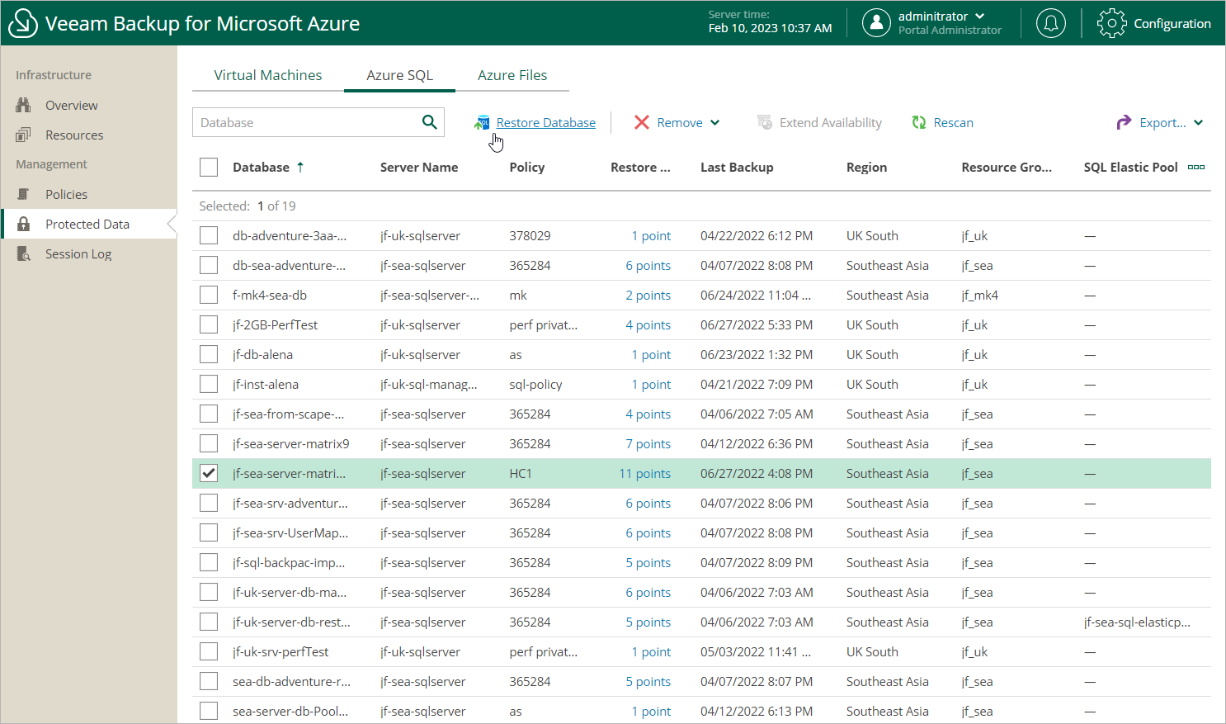
Task: Expand the Remove dropdown arrow
Action: [714, 123]
